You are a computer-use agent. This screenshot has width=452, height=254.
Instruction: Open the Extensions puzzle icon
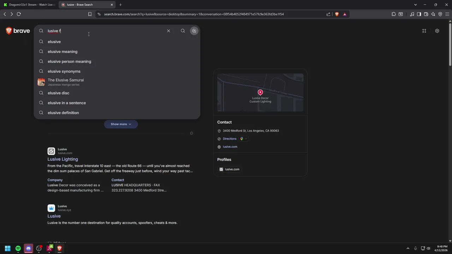pyautogui.click(x=394, y=14)
